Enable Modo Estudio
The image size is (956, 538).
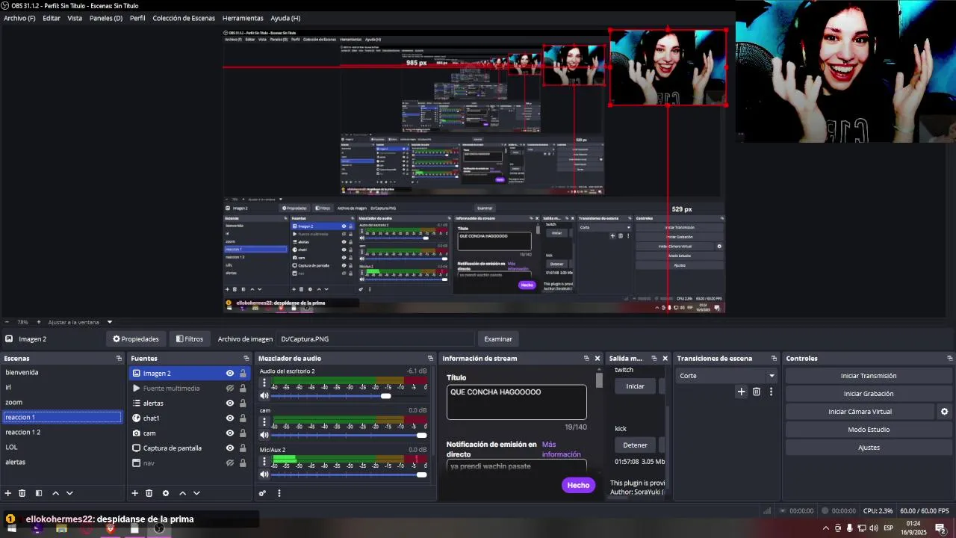869,430
